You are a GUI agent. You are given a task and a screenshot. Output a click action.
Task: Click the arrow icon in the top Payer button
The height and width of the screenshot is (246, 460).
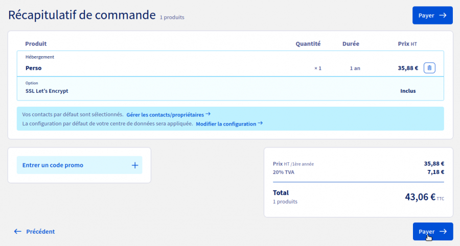pyautogui.click(x=443, y=15)
